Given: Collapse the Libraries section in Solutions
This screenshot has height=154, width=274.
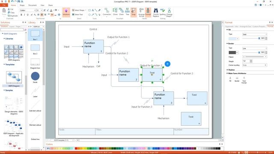Looking at the screenshot, I should [4, 38].
